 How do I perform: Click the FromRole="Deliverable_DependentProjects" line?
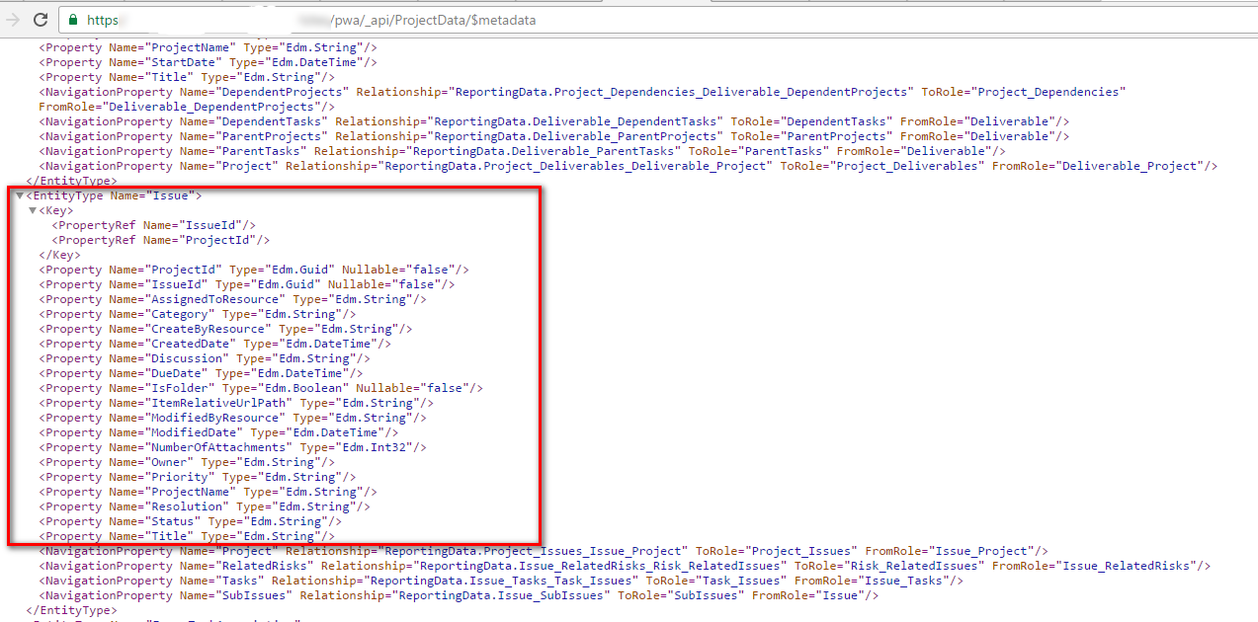[x=187, y=107]
